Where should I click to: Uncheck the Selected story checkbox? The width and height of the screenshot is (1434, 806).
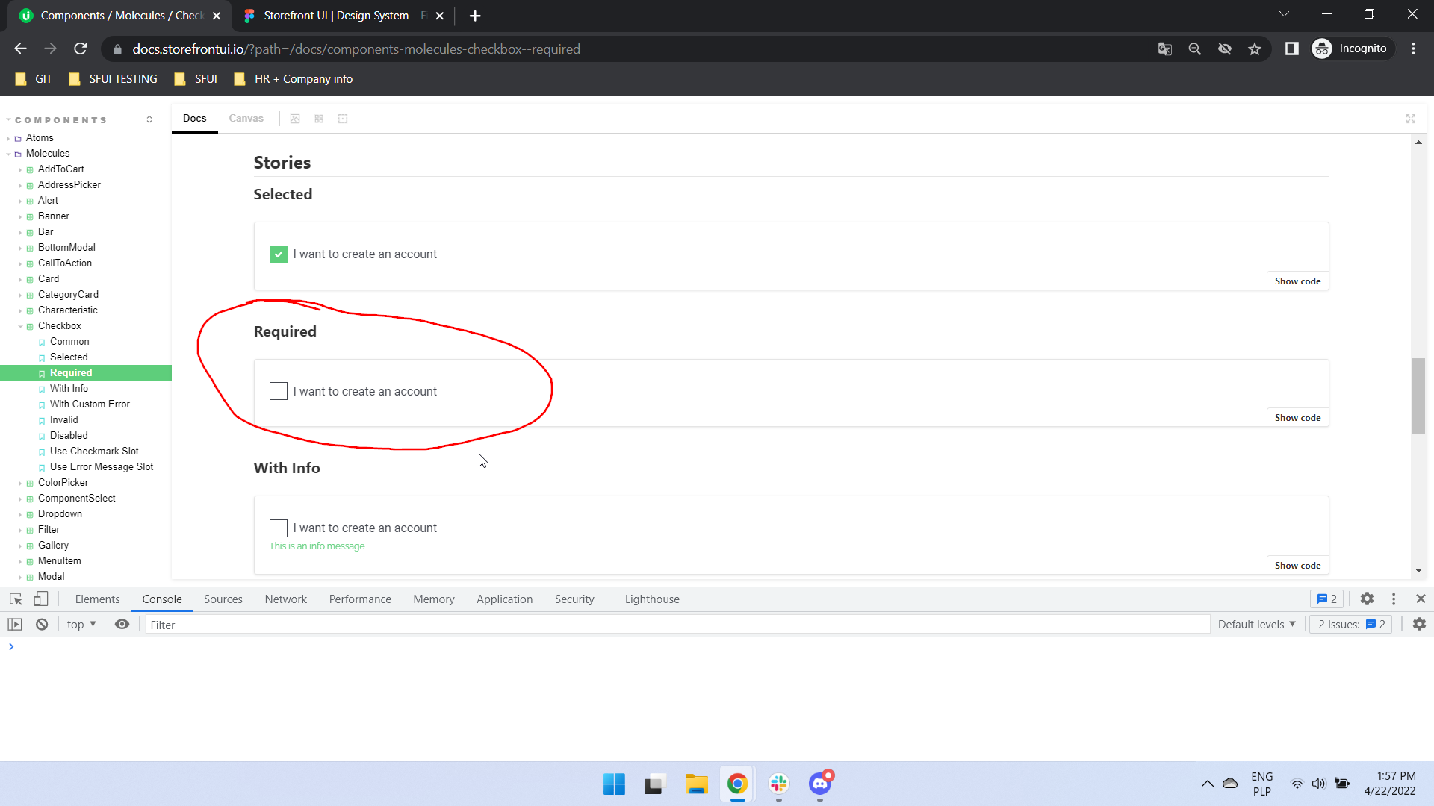click(278, 254)
